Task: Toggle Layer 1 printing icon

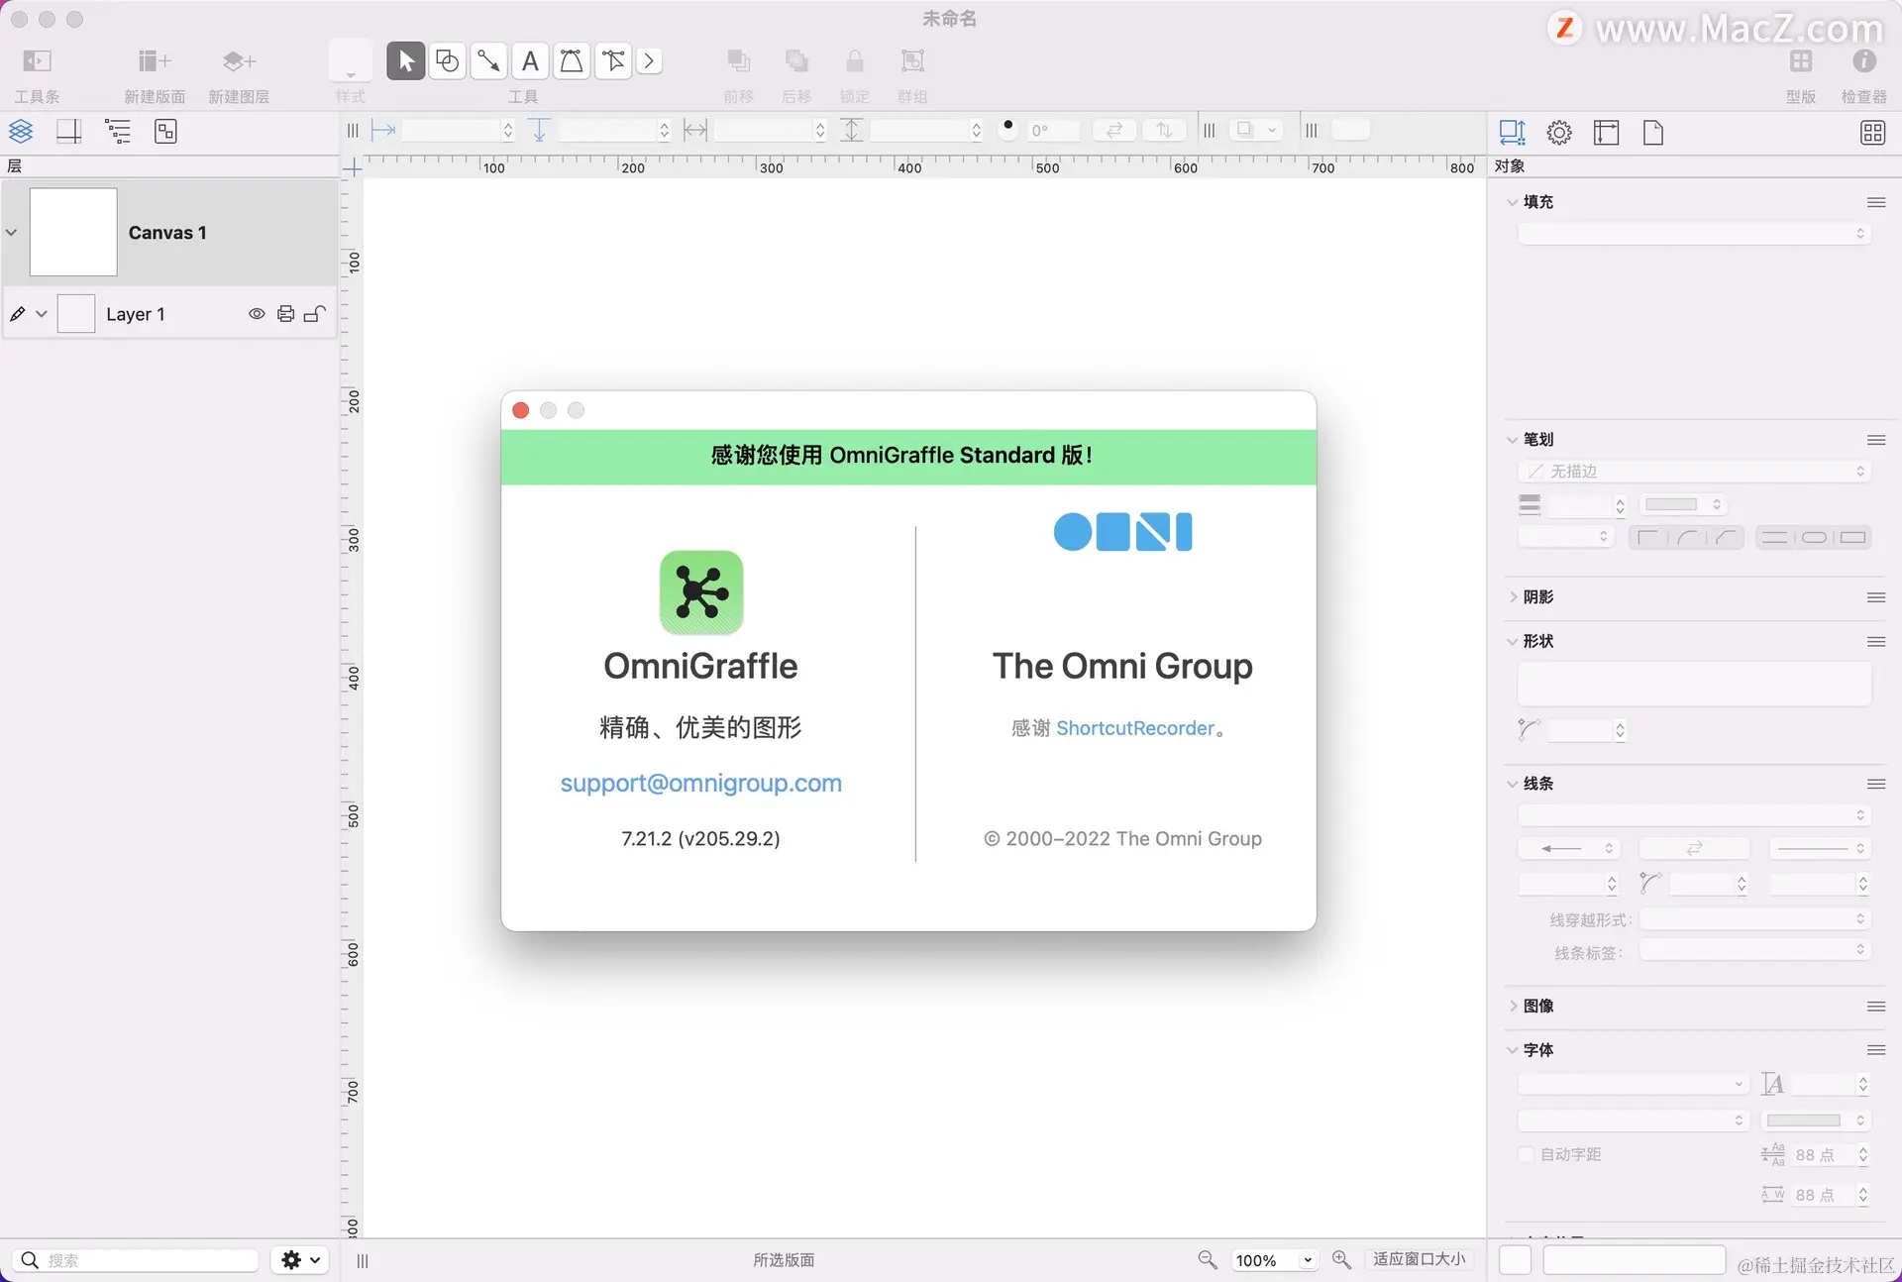Action: click(285, 314)
